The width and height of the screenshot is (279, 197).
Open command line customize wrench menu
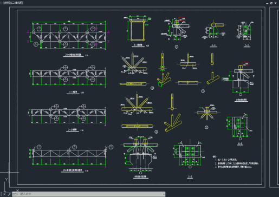(9, 194)
